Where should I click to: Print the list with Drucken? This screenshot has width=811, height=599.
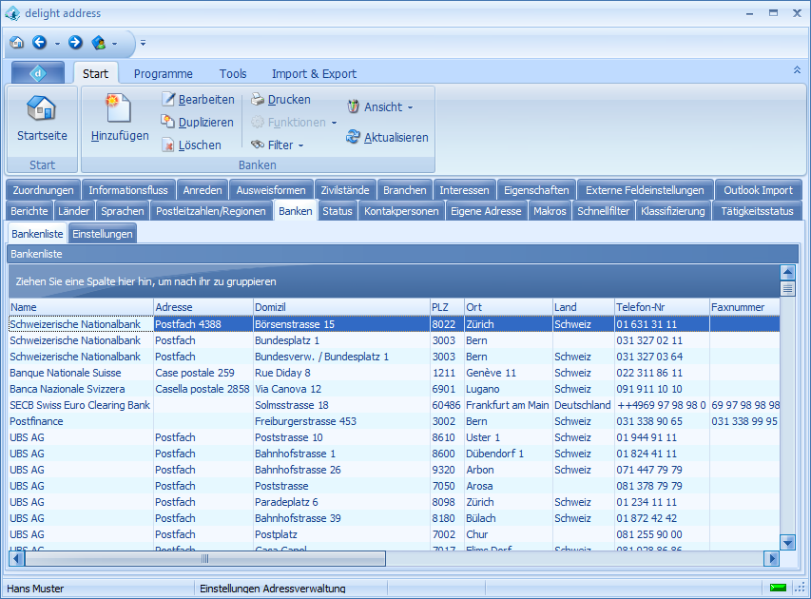pos(280,100)
